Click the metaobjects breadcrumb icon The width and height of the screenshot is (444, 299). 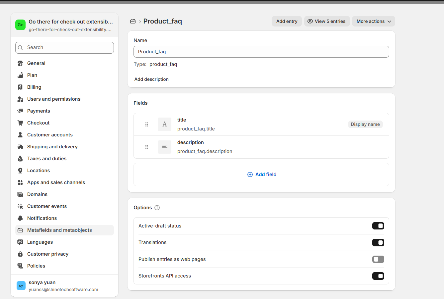(x=133, y=21)
